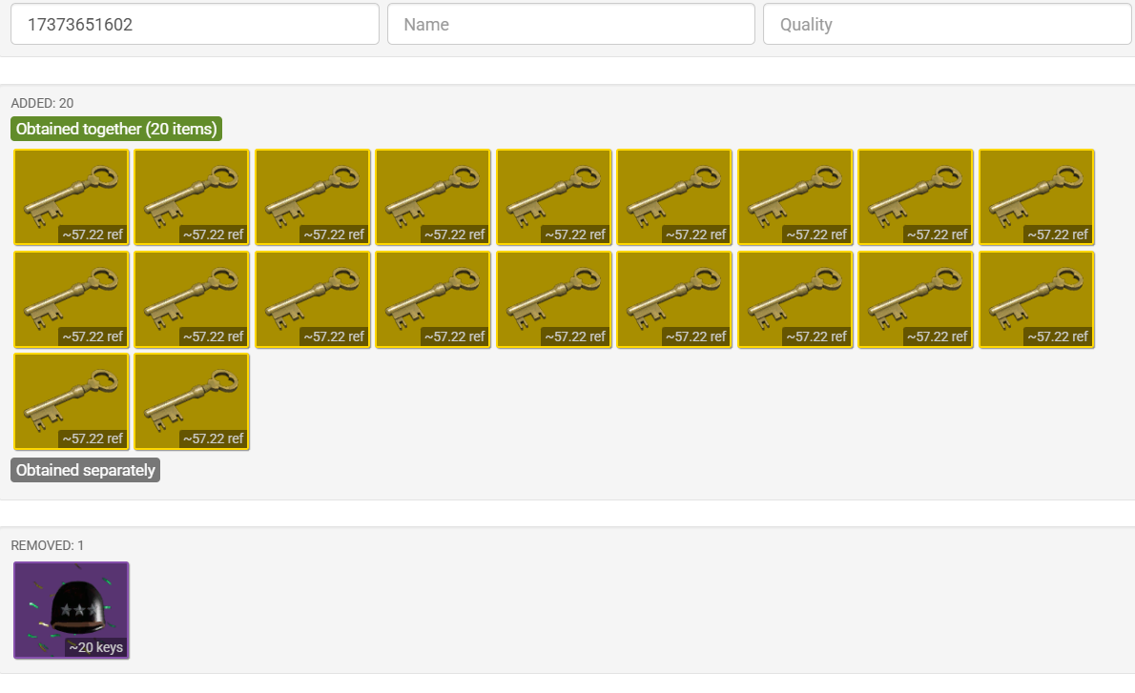This screenshot has width=1135, height=693.
Task: Click into the Quality filter field
Action: click(x=948, y=24)
